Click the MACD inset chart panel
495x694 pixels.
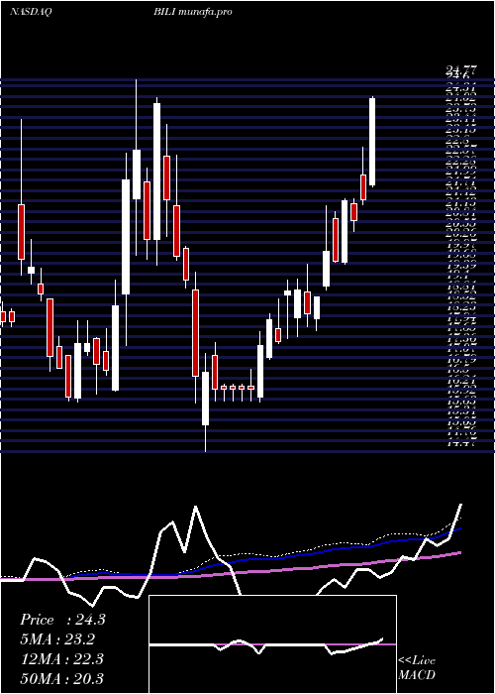(x=272, y=644)
